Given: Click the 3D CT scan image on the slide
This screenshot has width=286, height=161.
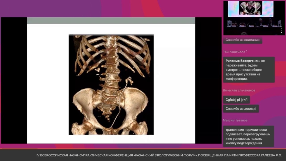Looking at the screenshot, I should coord(111,84).
